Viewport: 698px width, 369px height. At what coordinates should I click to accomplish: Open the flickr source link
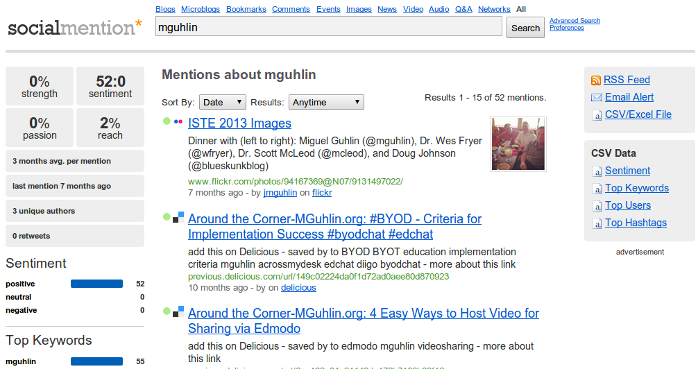(x=322, y=193)
